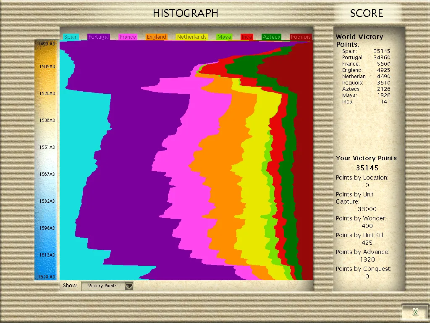Select the Victory Points combo box

pyautogui.click(x=107, y=286)
